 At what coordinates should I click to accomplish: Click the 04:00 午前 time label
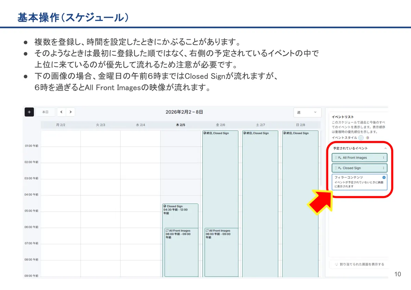[x=32, y=194]
